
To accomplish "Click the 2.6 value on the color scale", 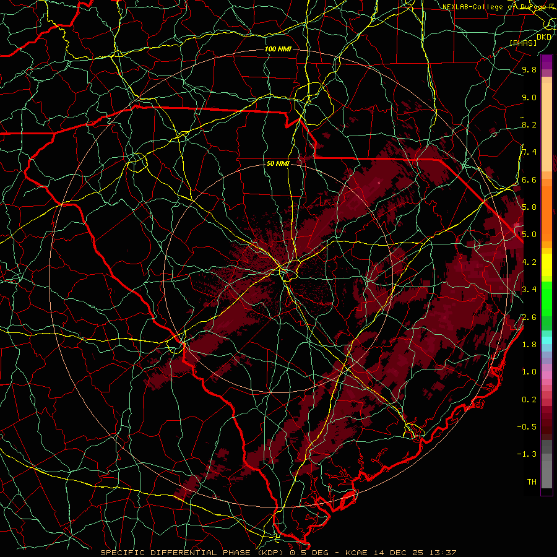I will pos(529,317).
